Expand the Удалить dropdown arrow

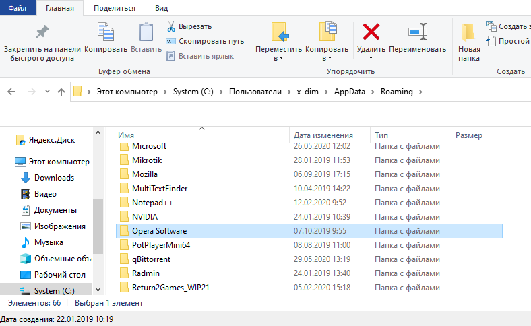pyautogui.click(x=371, y=58)
